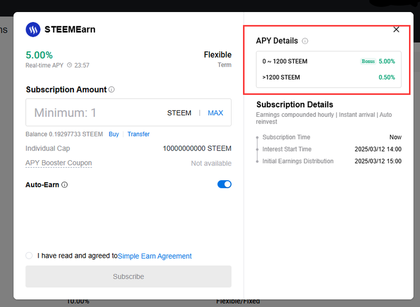Click the info icon beside APY Details

305,41
